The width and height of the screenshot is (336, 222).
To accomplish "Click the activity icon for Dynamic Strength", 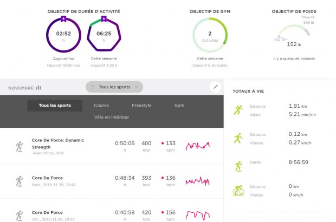I will click(20, 146).
